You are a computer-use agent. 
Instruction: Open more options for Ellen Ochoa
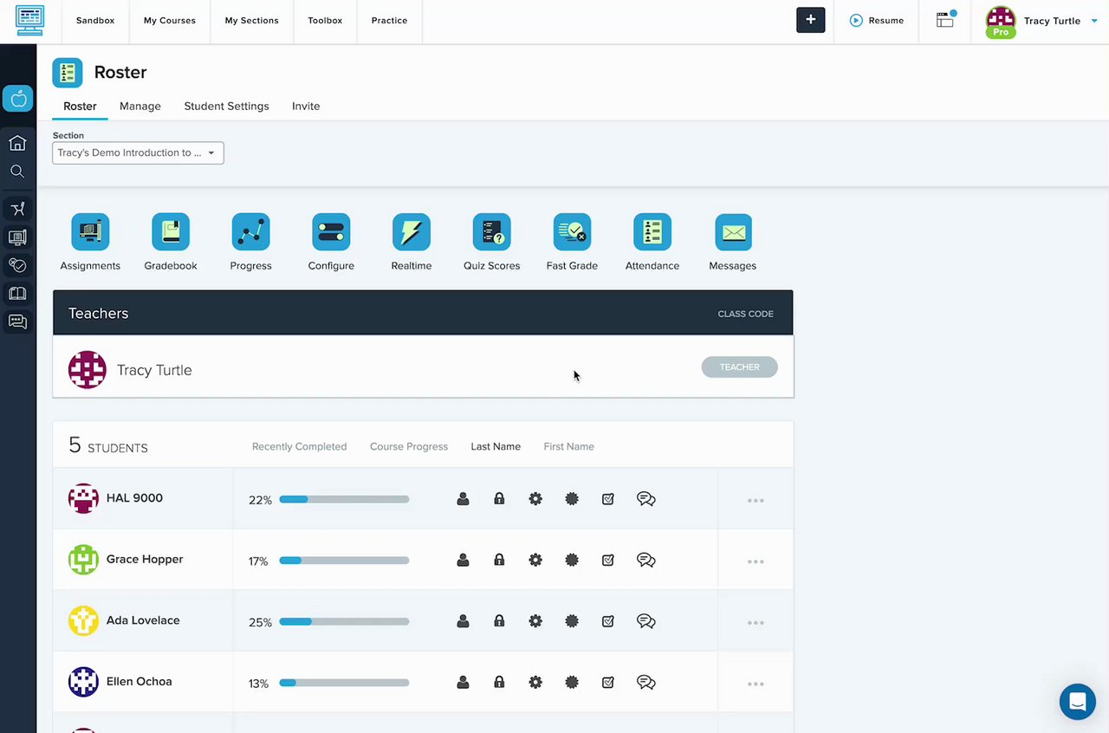[x=756, y=684]
